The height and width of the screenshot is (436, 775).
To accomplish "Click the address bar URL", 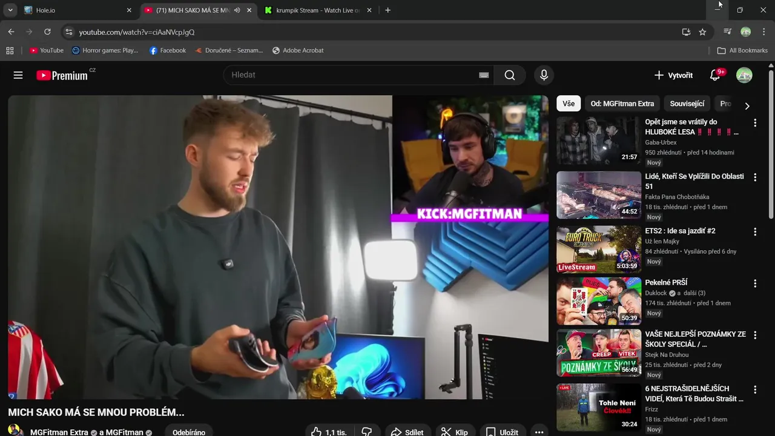I will (x=137, y=32).
